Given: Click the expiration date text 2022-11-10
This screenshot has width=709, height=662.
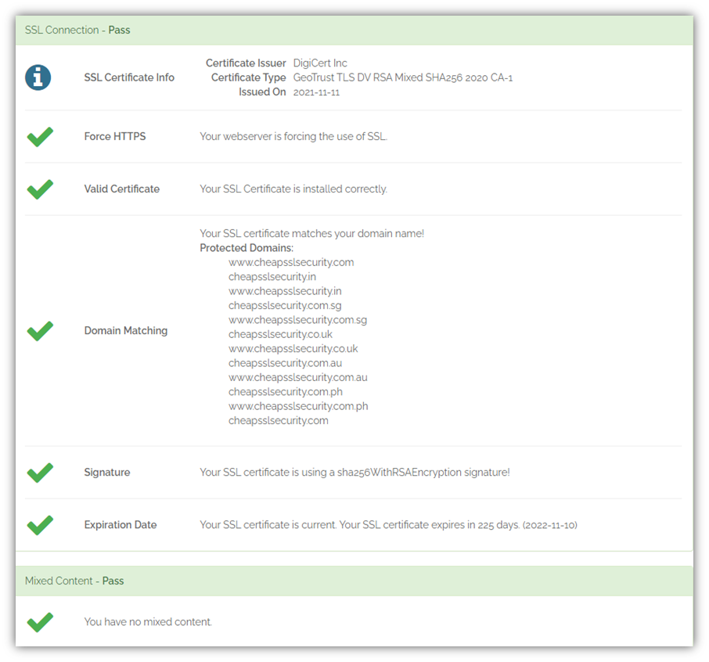Looking at the screenshot, I should (550, 525).
